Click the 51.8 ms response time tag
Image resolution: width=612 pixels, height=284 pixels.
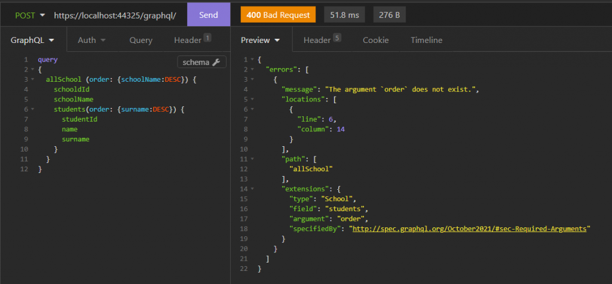[x=345, y=15]
